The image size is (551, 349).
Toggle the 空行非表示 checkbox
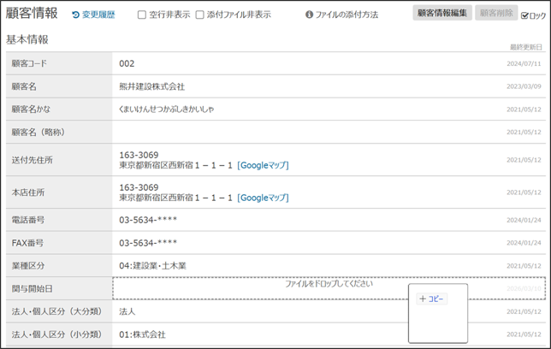[142, 15]
